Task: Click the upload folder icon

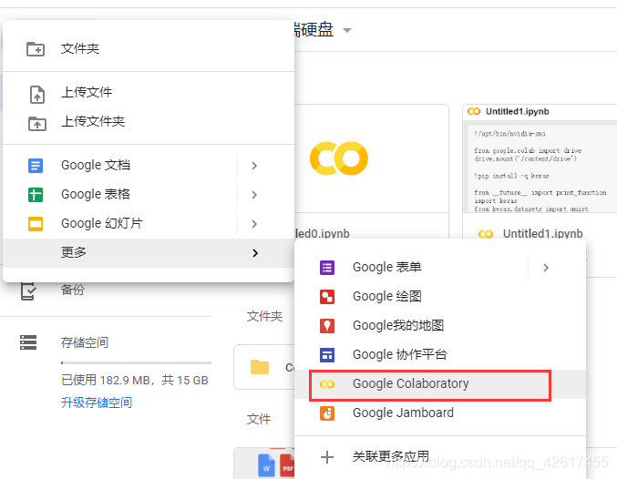Action: tap(37, 124)
